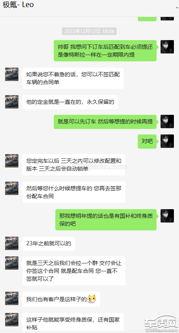Select the '23年之前就可以的' message bubble
The height and width of the screenshot is (333, 179).
tap(49, 244)
